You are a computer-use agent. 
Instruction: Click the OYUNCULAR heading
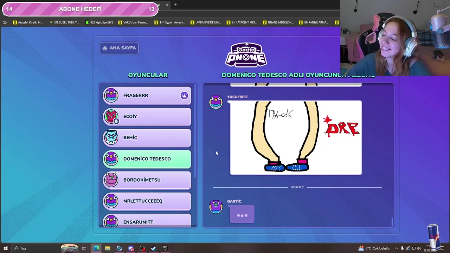coord(148,75)
